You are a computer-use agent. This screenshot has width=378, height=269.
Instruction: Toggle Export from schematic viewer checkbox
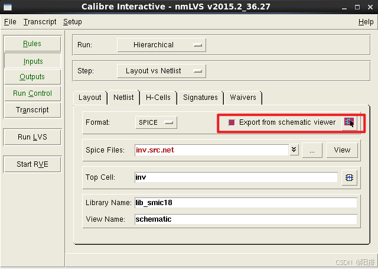tap(232, 122)
